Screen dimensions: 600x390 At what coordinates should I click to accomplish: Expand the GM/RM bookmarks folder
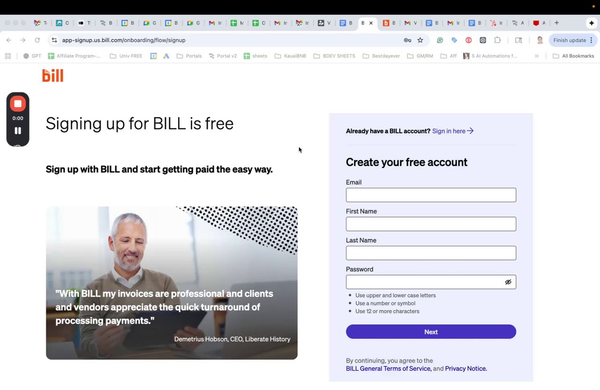420,56
